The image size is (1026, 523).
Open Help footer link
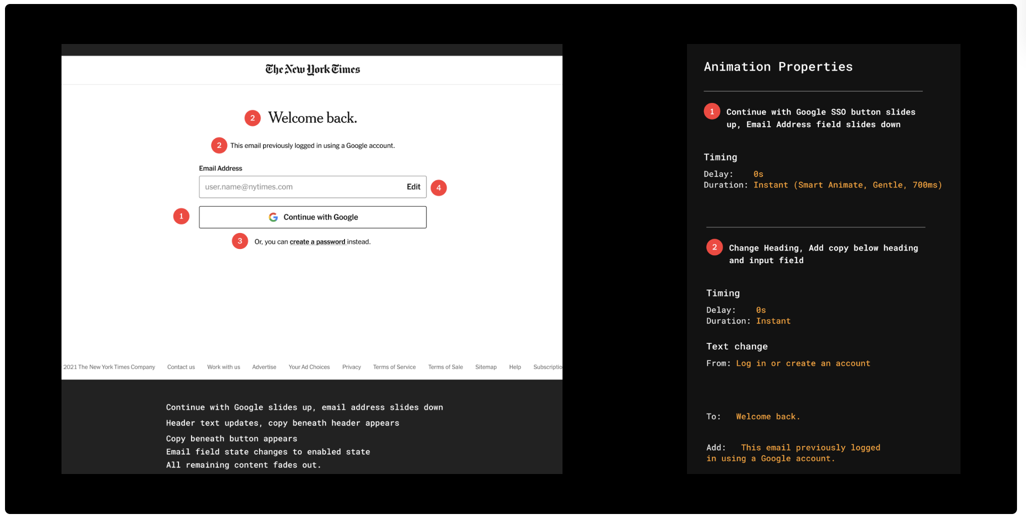515,367
